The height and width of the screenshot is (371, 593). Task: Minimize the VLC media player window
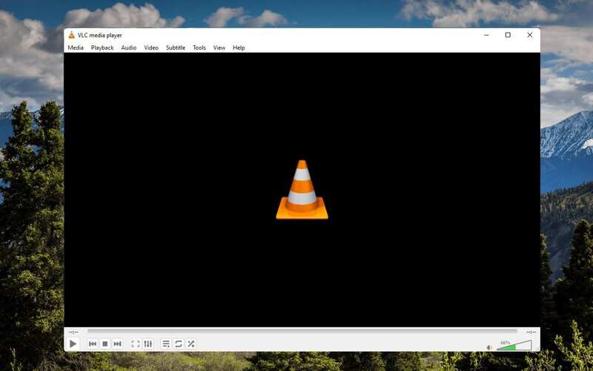tap(486, 35)
